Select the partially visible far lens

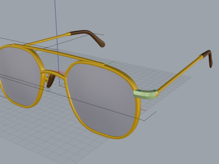pyautogui.click(x=20, y=76)
